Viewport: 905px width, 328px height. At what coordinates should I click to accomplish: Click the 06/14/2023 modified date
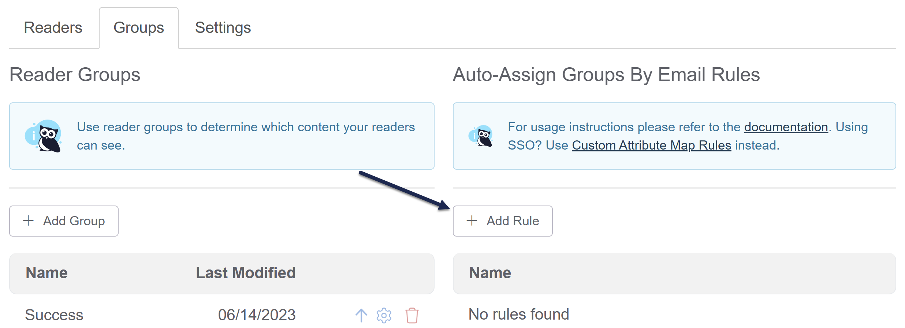tap(257, 315)
